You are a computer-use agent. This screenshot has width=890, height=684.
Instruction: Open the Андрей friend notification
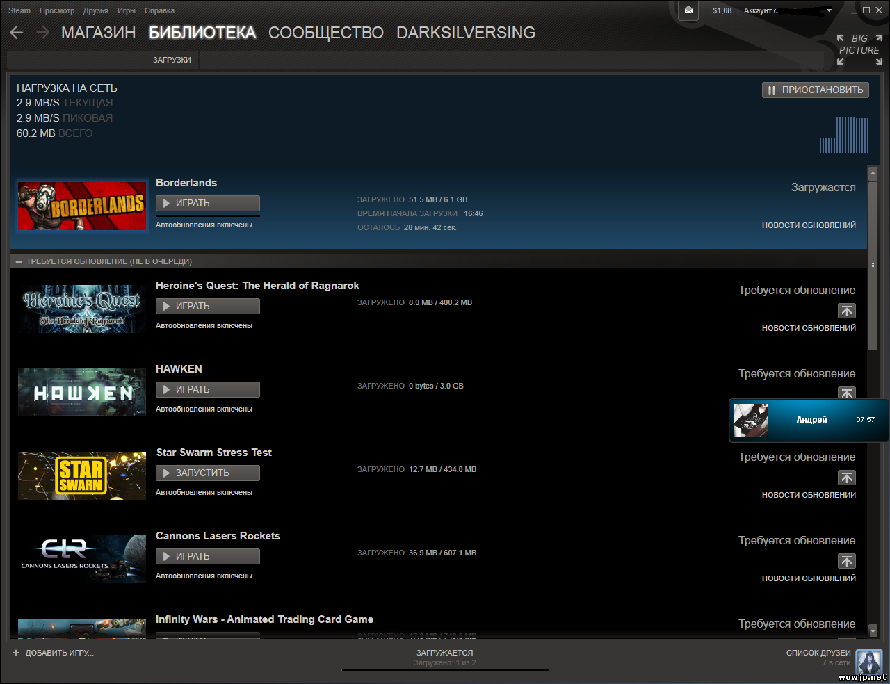tap(809, 420)
